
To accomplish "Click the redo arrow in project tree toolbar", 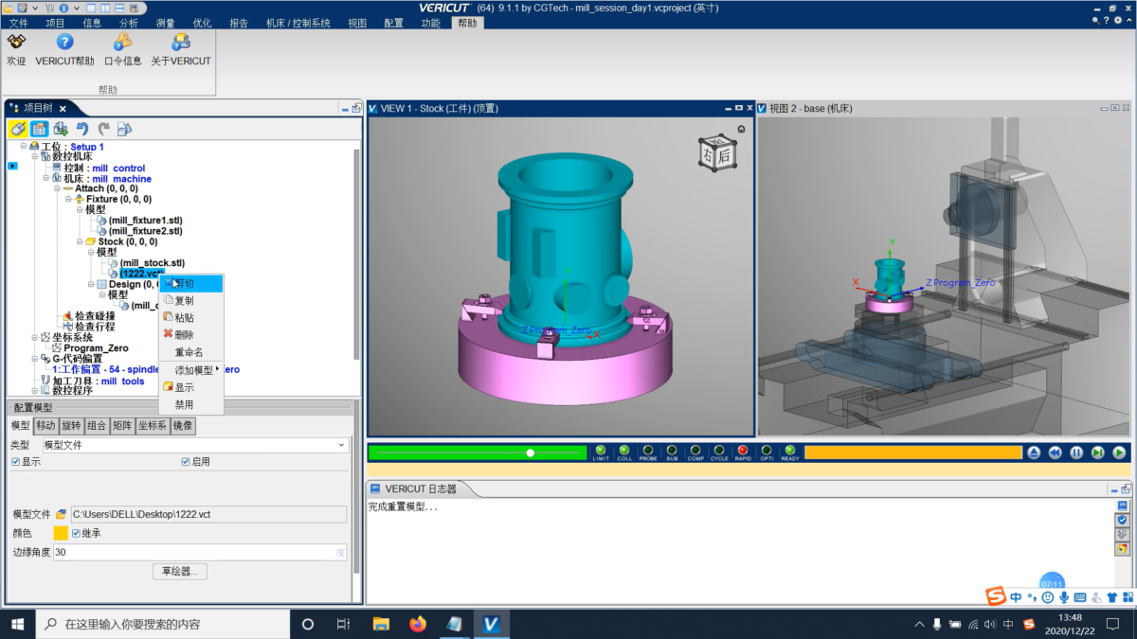I will 103,129.
